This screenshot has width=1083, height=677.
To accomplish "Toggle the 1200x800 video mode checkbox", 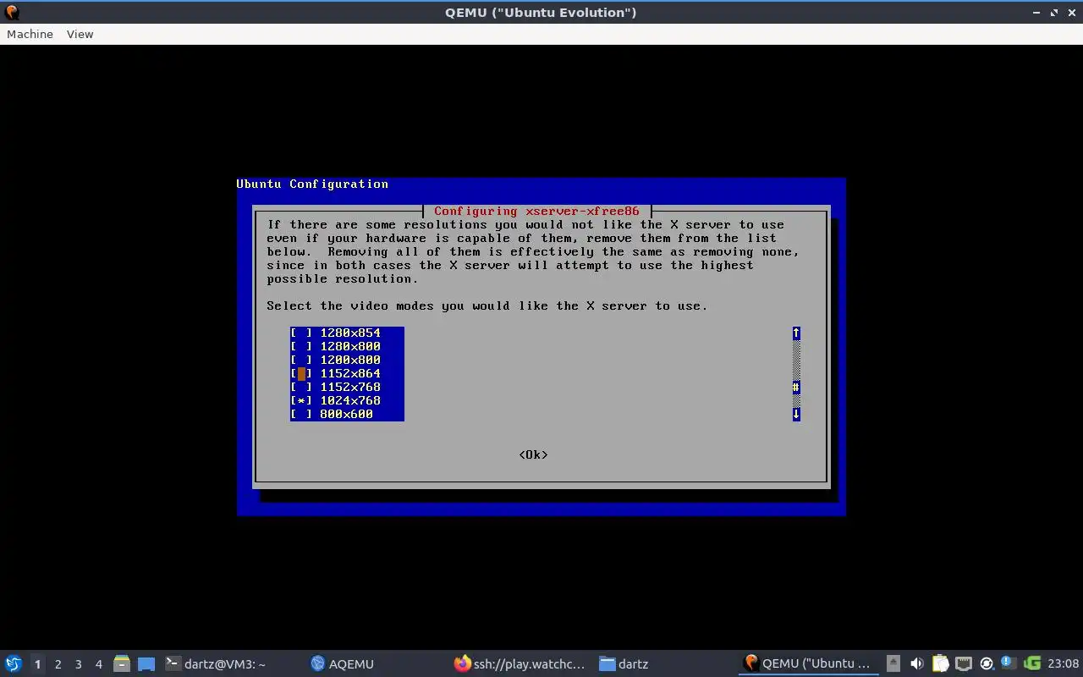I will coord(301,360).
